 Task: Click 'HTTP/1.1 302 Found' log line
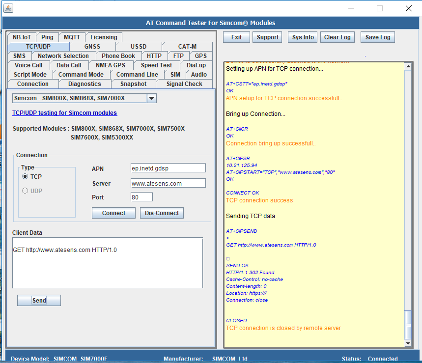click(250, 272)
